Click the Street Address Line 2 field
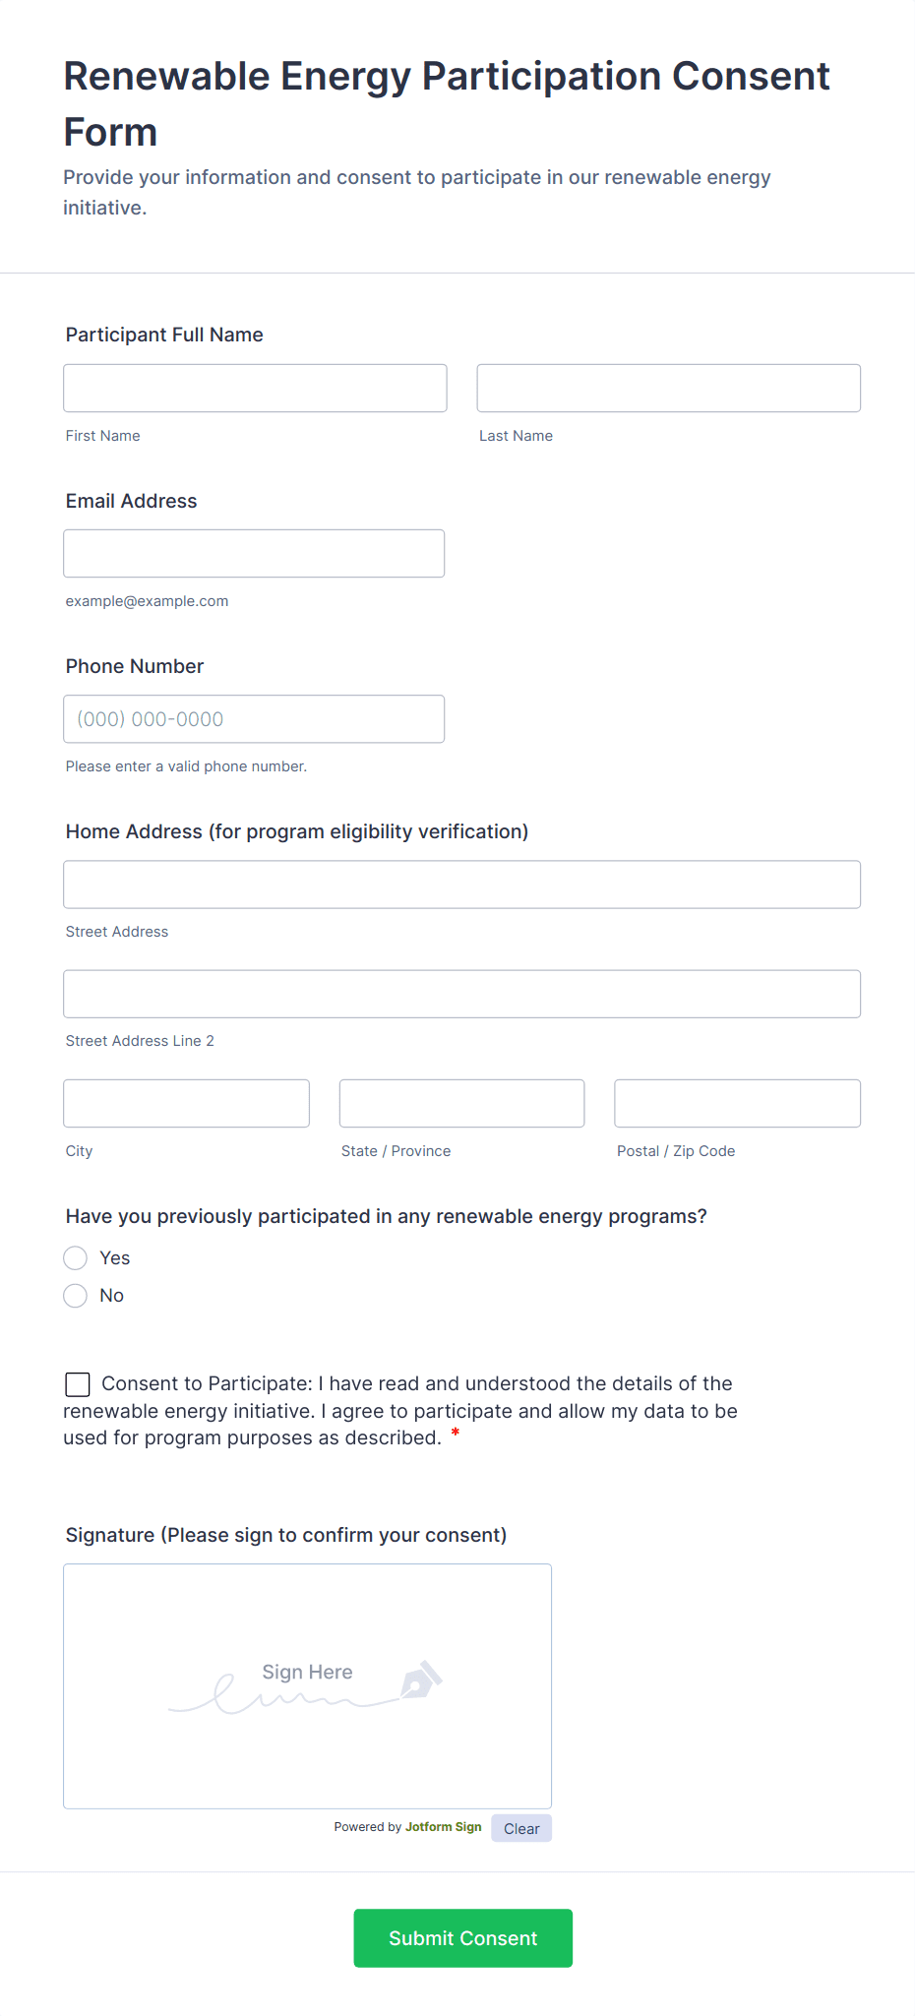The image size is (915, 2016). pyautogui.click(x=461, y=994)
